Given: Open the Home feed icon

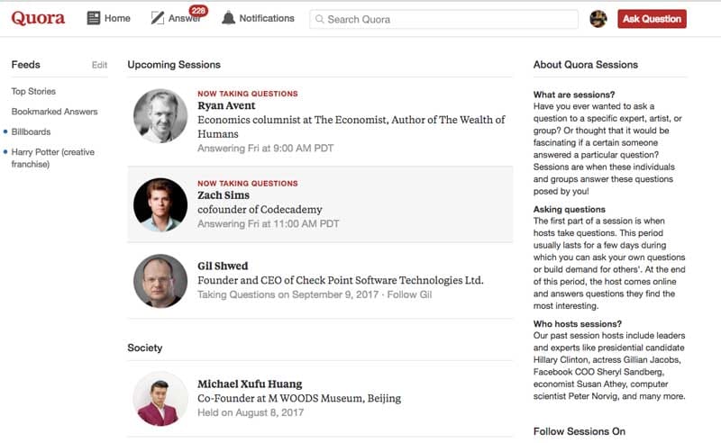Looking at the screenshot, I should click(94, 18).
